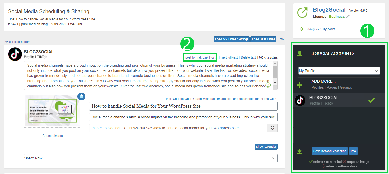The image size is (389, 174).
Task: Click the show calendar button
Action: click(x=266, y=147)
